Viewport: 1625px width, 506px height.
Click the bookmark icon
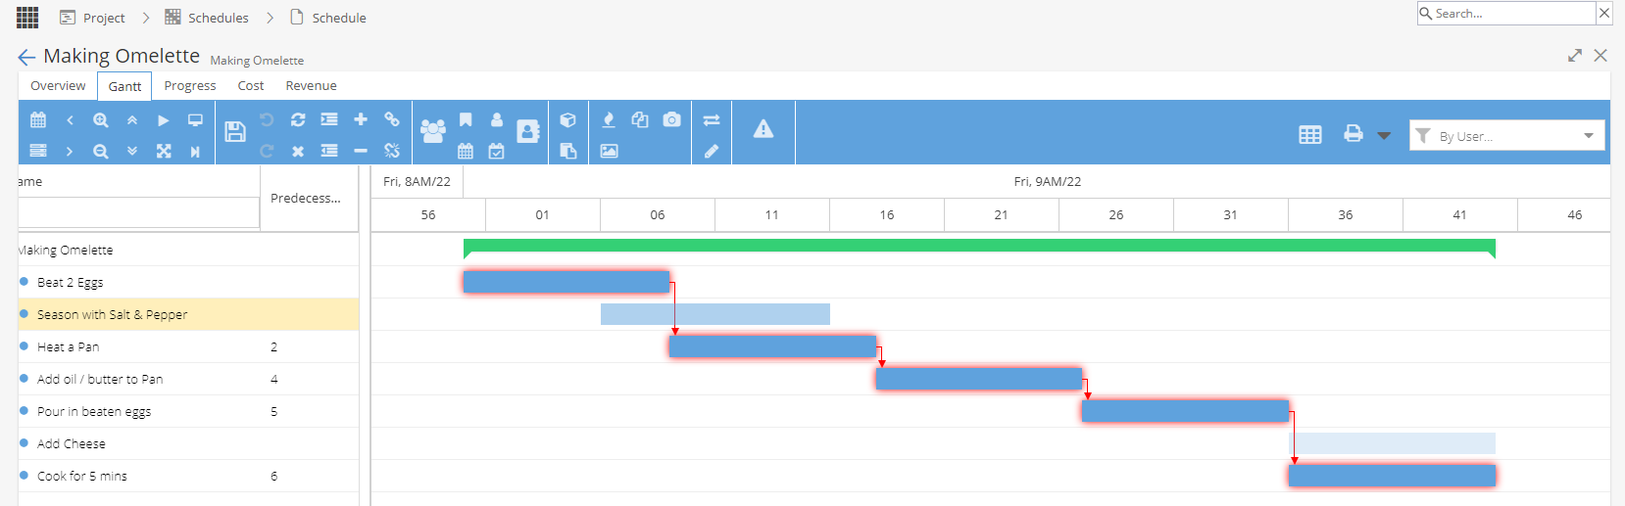click(x=466, y=119)
